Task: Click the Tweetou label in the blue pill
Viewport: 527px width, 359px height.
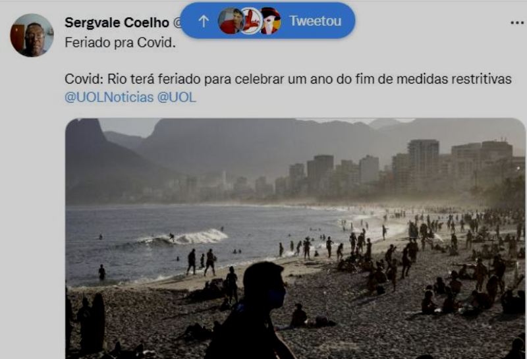Action: 316,21
